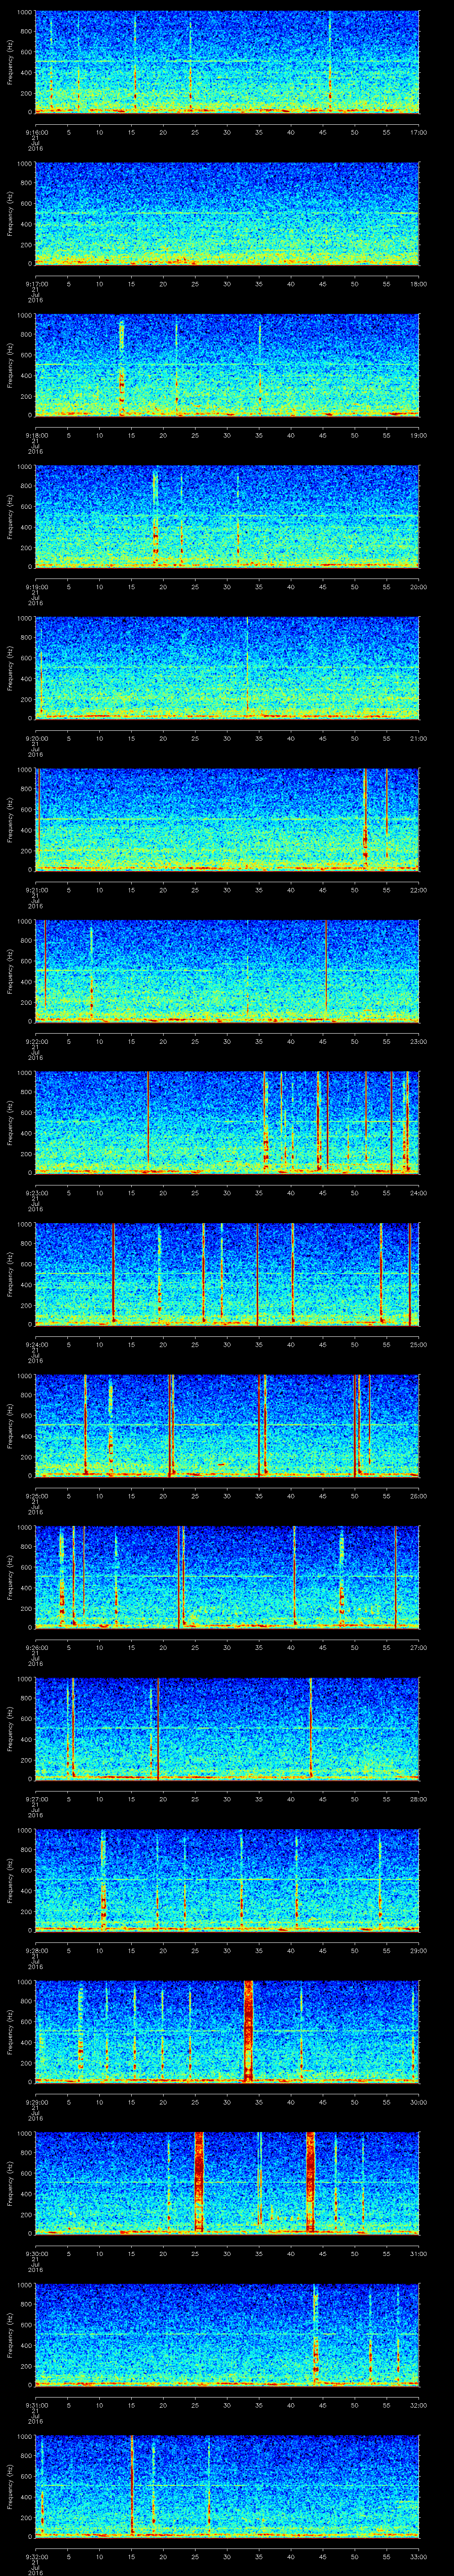Click the 9:31:00 start time label
This screenshot has height=2576, width=454.
point(36,2405)
